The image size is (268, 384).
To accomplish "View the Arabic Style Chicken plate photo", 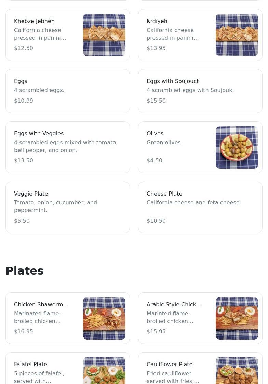I will 237,318.
